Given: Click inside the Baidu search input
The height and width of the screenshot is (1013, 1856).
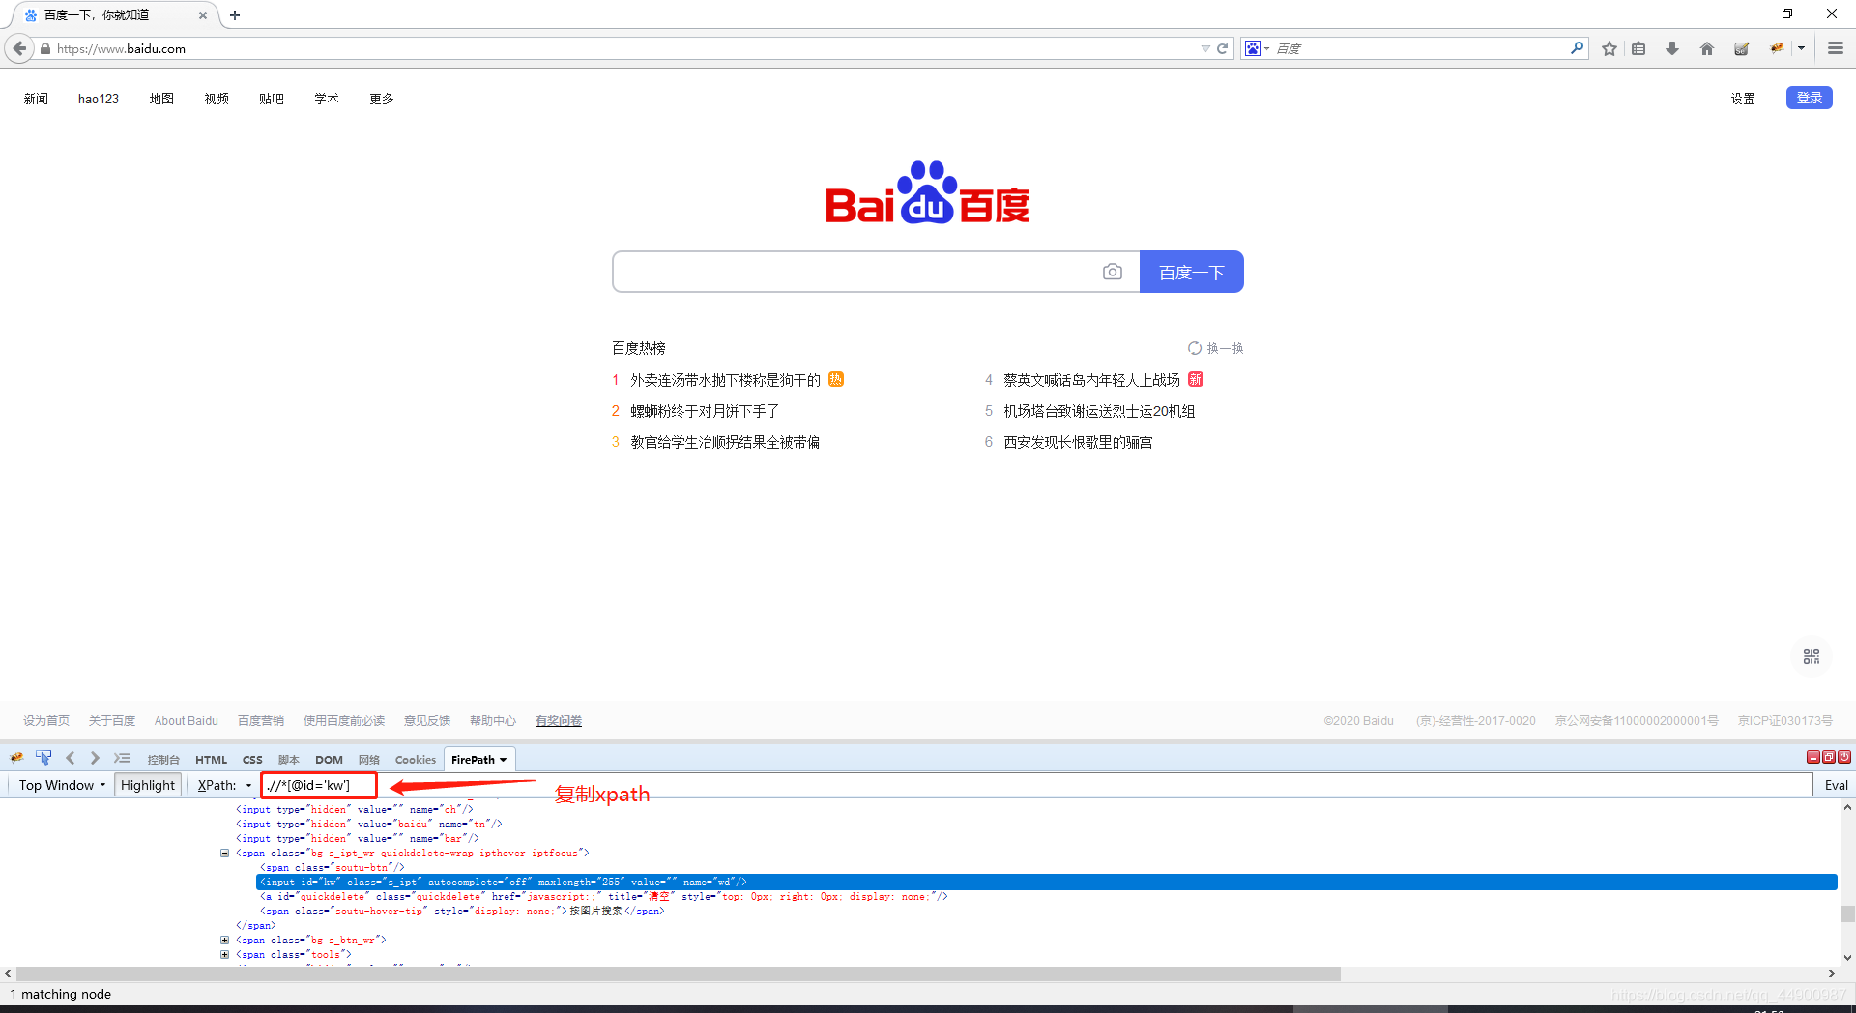Looking at the screenshot, I should pyautogui.click(x=855, y=272).
